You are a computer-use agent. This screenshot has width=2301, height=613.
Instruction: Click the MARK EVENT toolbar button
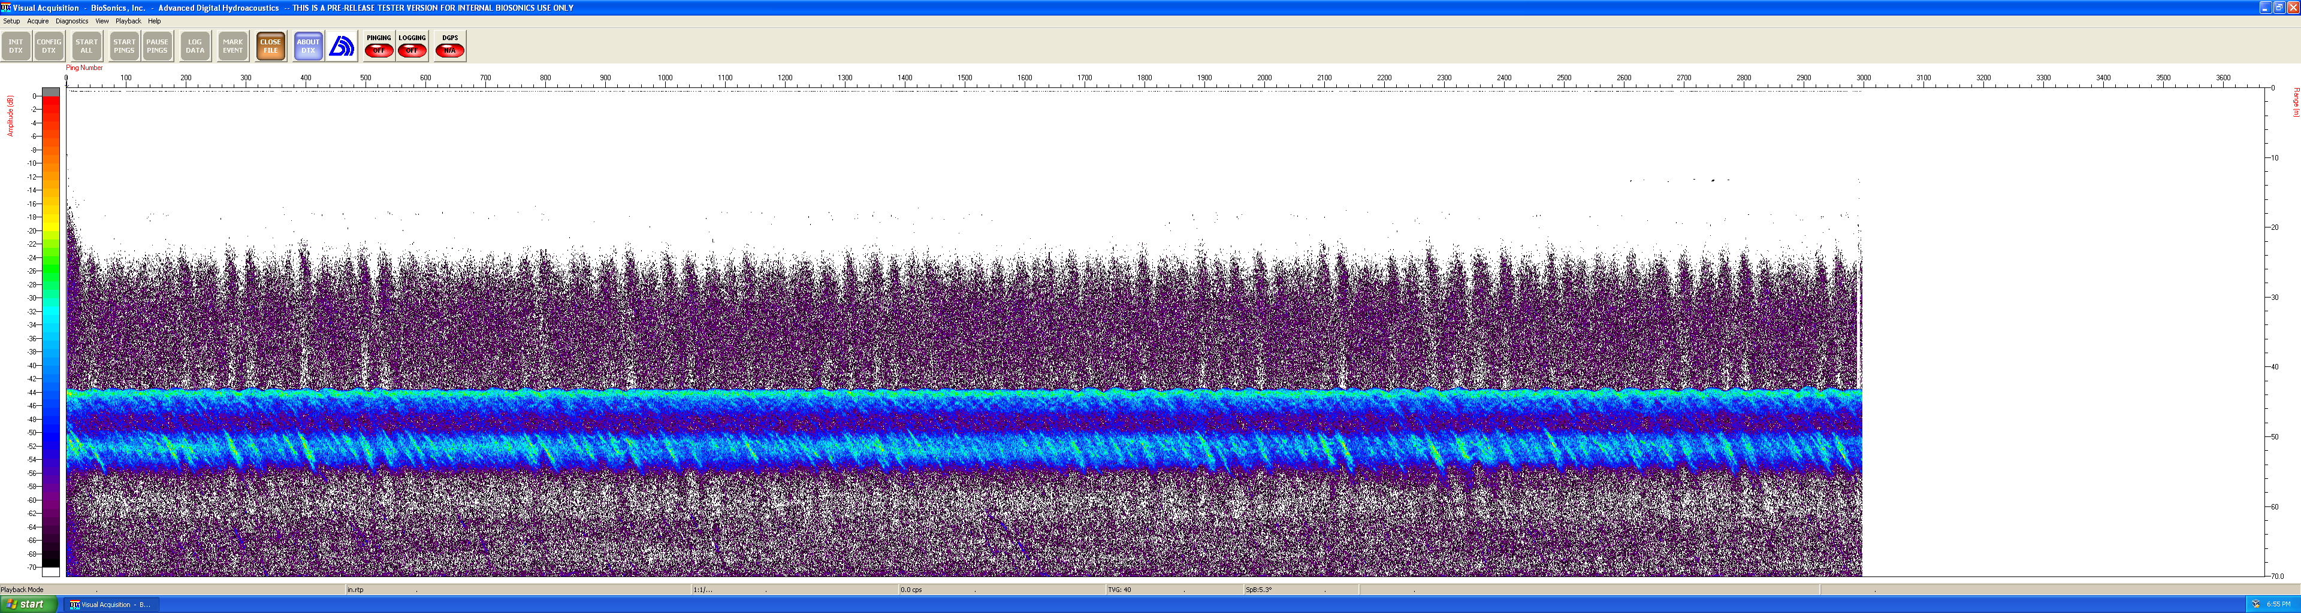233,47
